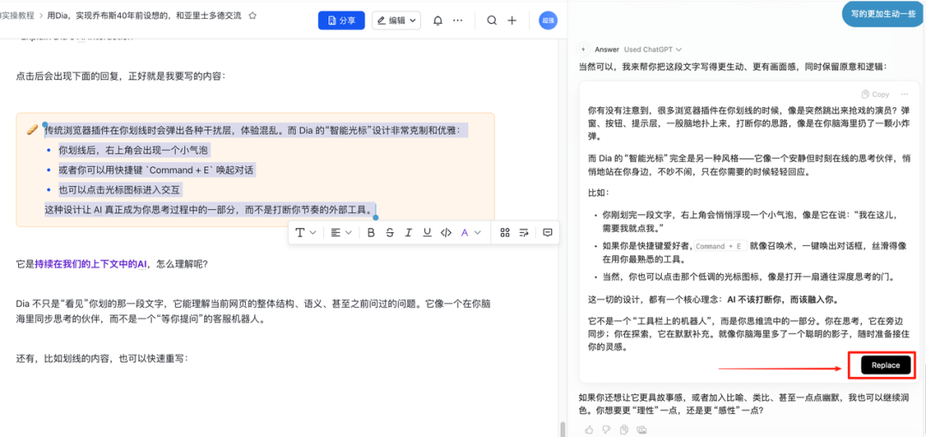Open the document more options menu
Viewport: 926px width, 437px height.
[458, 21]
